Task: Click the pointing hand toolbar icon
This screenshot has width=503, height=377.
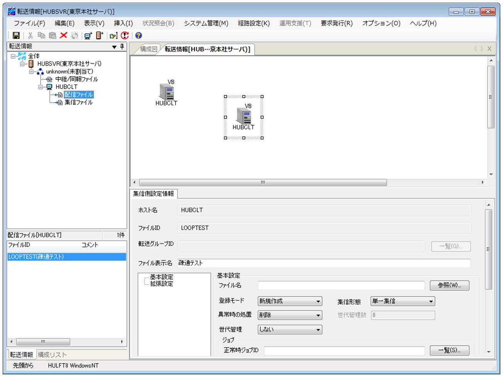Action: pyautogui.click(x=113, y=35)
